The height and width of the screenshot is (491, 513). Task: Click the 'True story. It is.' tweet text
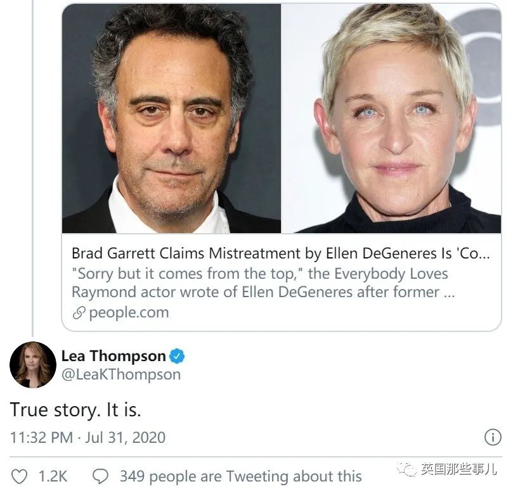(x=75, y=409)
